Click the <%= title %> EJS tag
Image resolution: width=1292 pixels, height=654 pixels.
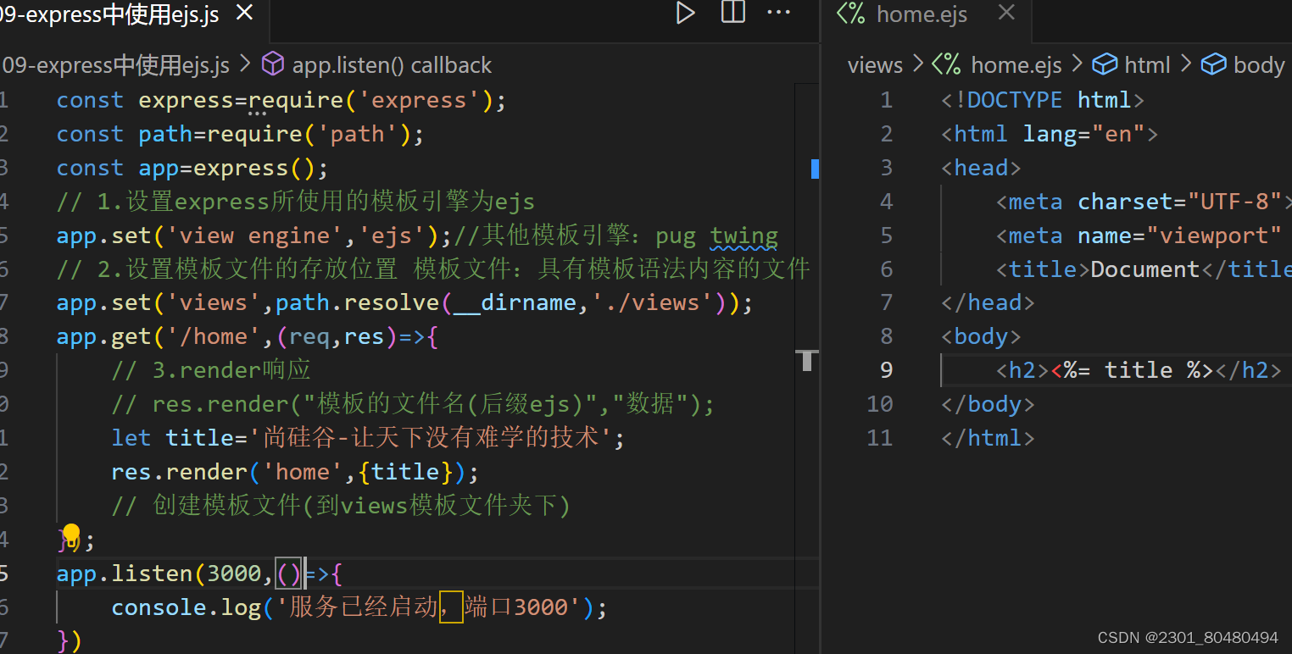[1132, 370]
